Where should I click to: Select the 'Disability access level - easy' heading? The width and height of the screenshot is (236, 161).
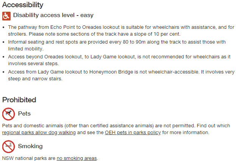53,15
